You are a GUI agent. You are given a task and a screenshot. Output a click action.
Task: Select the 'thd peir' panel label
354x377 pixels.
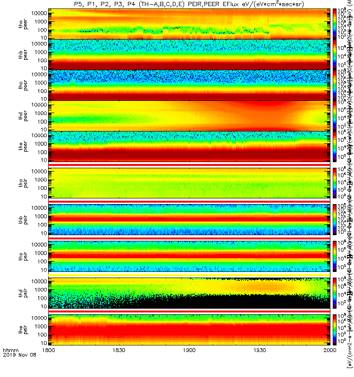[x=23, y=293]
